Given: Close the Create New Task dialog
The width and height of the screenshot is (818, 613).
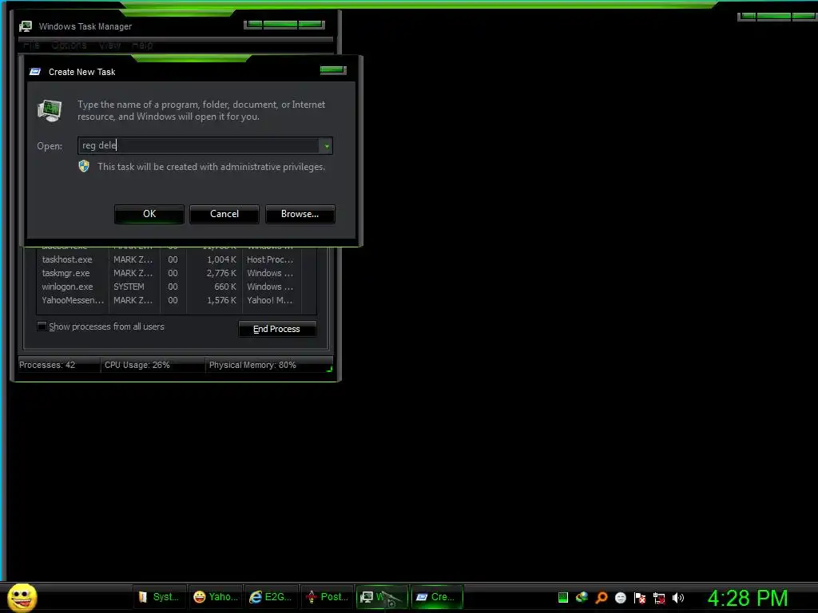Looking at the screenshot, I should pyautogui.click(x=333, y=70).
